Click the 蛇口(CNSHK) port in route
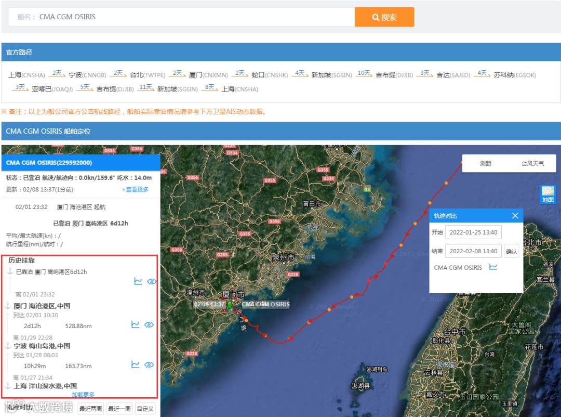Screen dimensions: 561x417 [x=270, y=75]
